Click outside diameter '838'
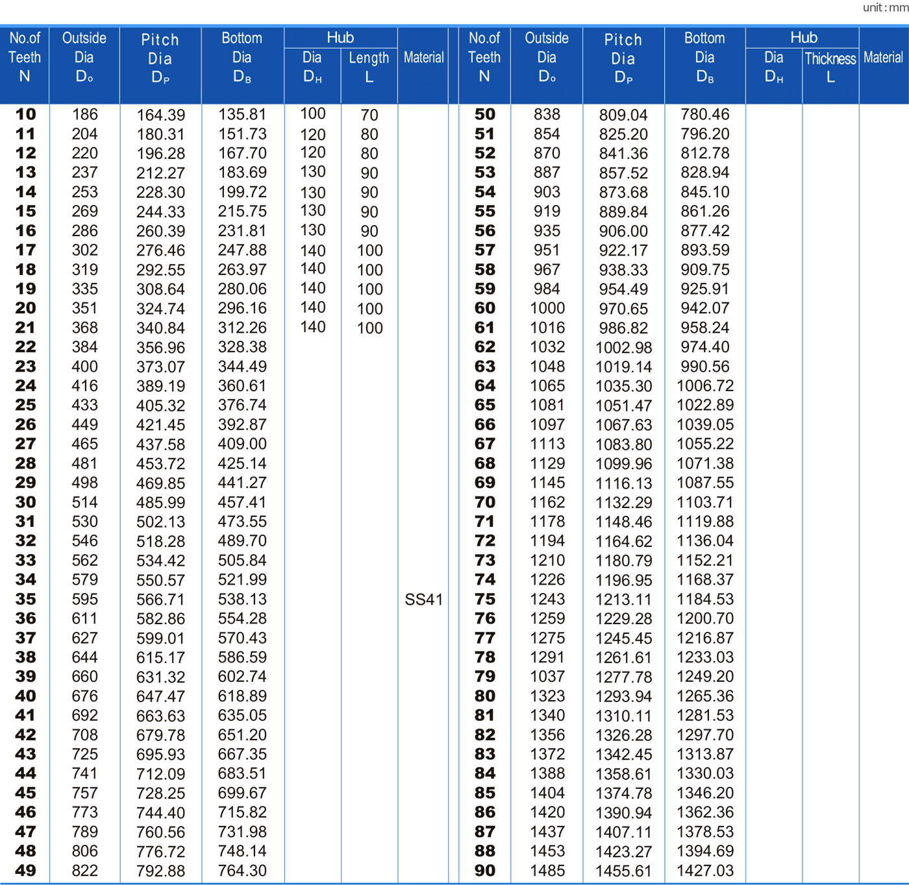This screenshot has height=885, width=909. pos(547,114)
